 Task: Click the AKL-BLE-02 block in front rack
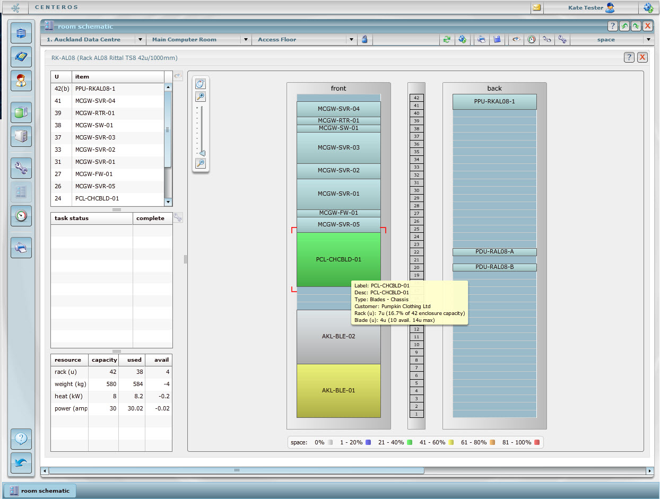[x=338, y=336]
